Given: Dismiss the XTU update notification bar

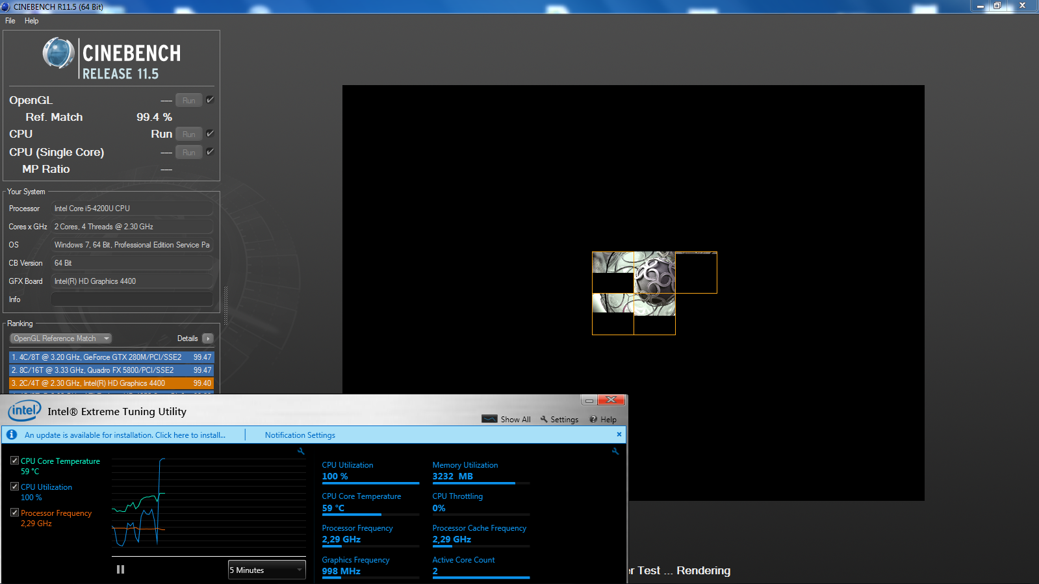Looking at the screenshot, I should coord(619,434).
